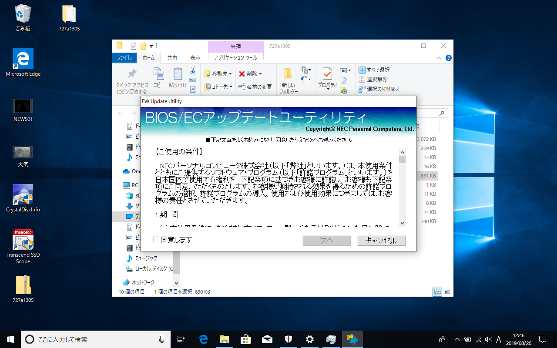Viewport: 557px width, 348px height.
Task: Open the 削除 dropdown in ribbon
Action: [x=250, y=74]
